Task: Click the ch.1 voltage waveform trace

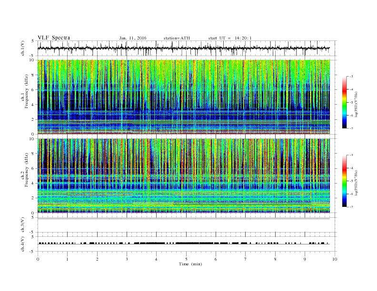Action: [183, 48]
